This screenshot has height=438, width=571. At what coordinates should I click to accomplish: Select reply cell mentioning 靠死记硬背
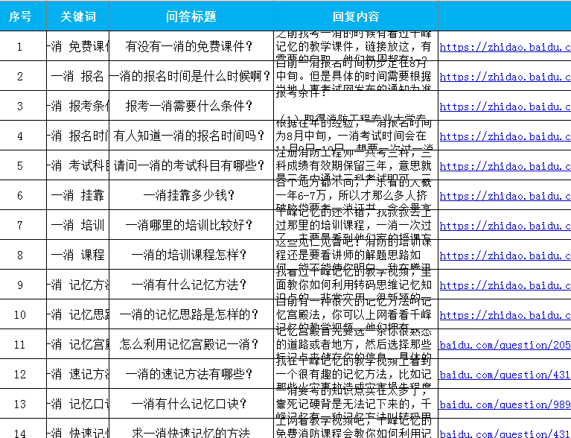coord(356,404)
